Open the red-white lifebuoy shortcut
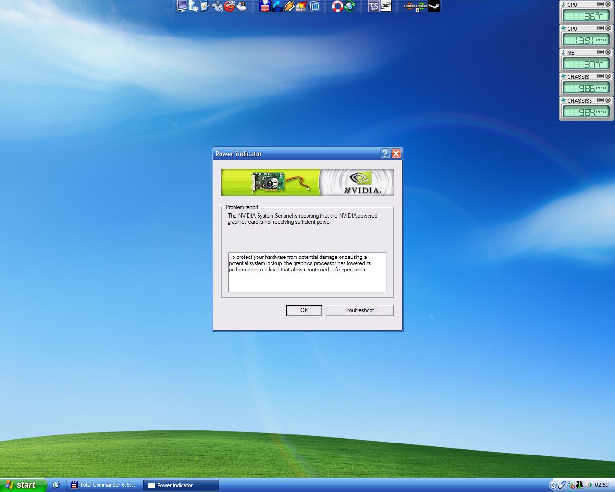Viewport: 615px width, 492px height. (338, 6)
